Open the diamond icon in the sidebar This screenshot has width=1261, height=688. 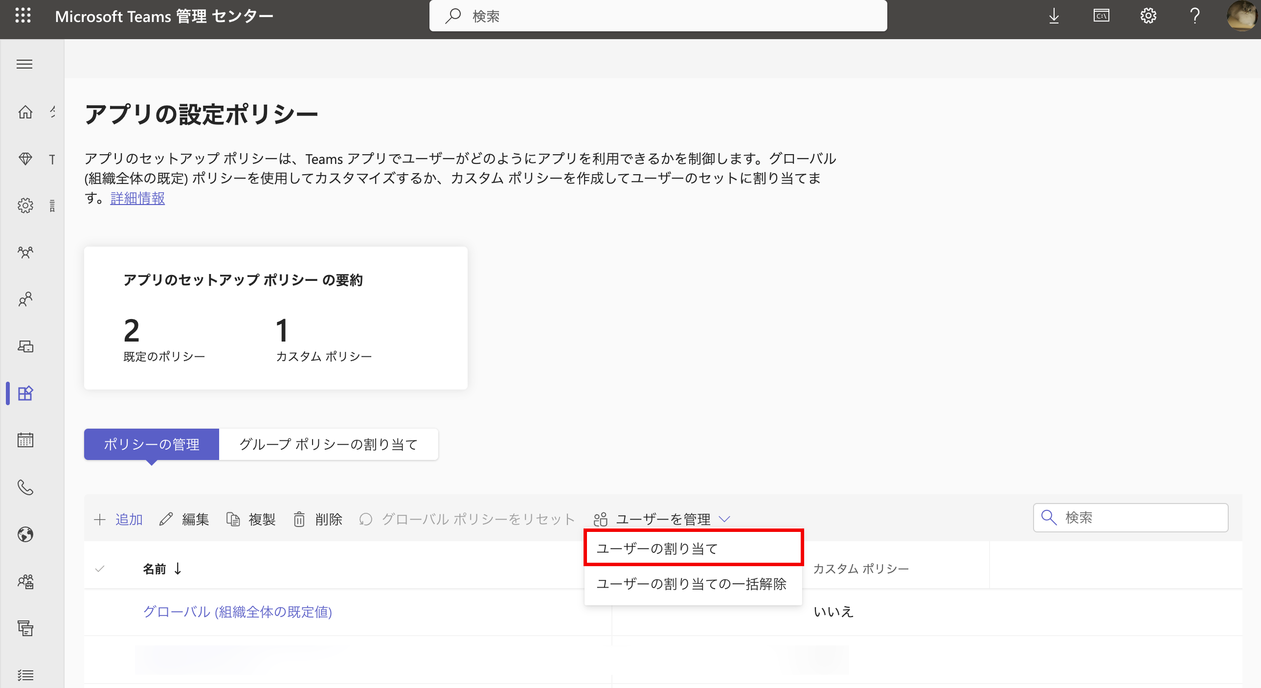pos(25,159)
